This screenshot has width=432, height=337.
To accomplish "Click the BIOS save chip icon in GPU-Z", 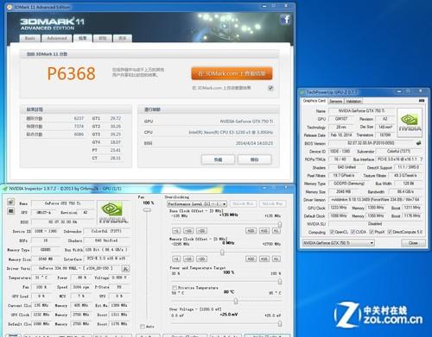I will click(419, 143).
